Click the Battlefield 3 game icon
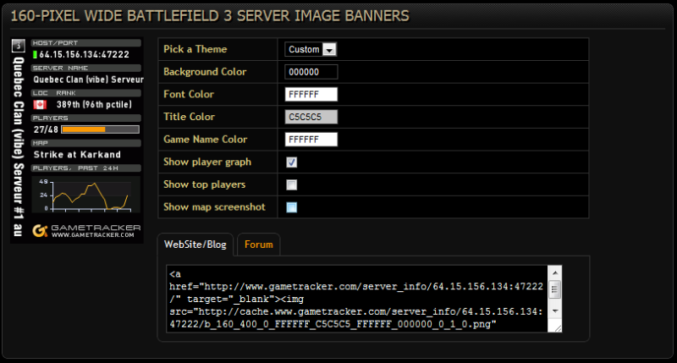The image size is (677, 363). coord(18,46)
